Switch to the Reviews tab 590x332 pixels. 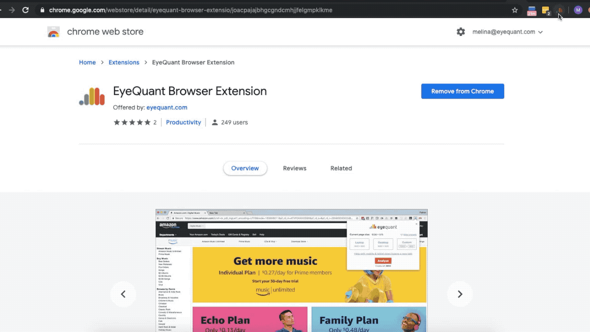pyautogui.click(x=295, y=168)
